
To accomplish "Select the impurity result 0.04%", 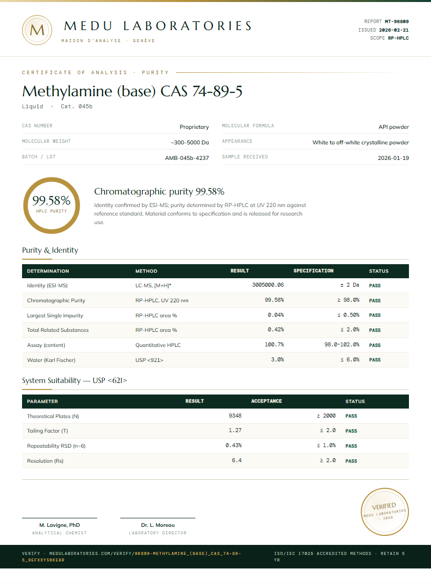I will pyautogui.click(x=276, y=315).
